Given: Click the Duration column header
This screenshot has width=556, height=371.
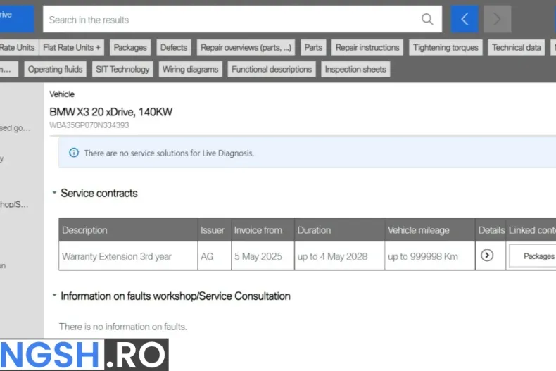Looking at the screenshot, I should [x=339, y=229].
